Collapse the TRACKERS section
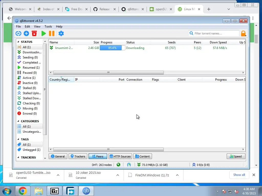Screen dimensions: 262x196 18,157
